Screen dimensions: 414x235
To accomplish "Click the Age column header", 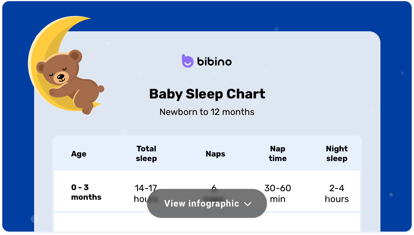I will 79,154.
